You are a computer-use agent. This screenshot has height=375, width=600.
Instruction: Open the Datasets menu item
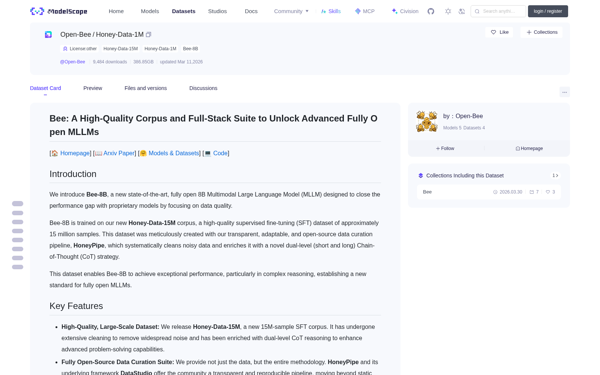tap(184, 11)
